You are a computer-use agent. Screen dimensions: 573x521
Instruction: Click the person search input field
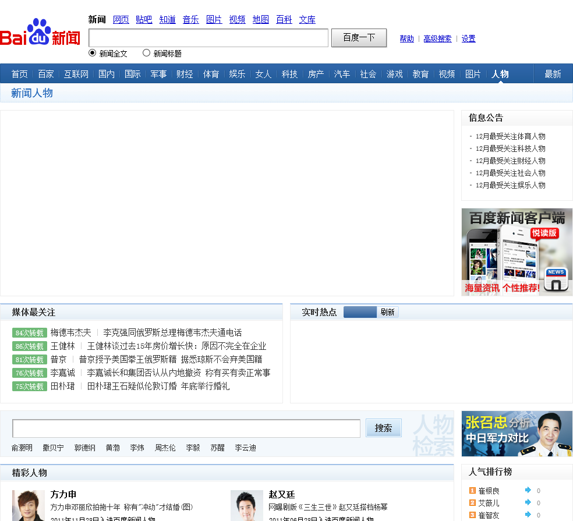pos(186,428)
